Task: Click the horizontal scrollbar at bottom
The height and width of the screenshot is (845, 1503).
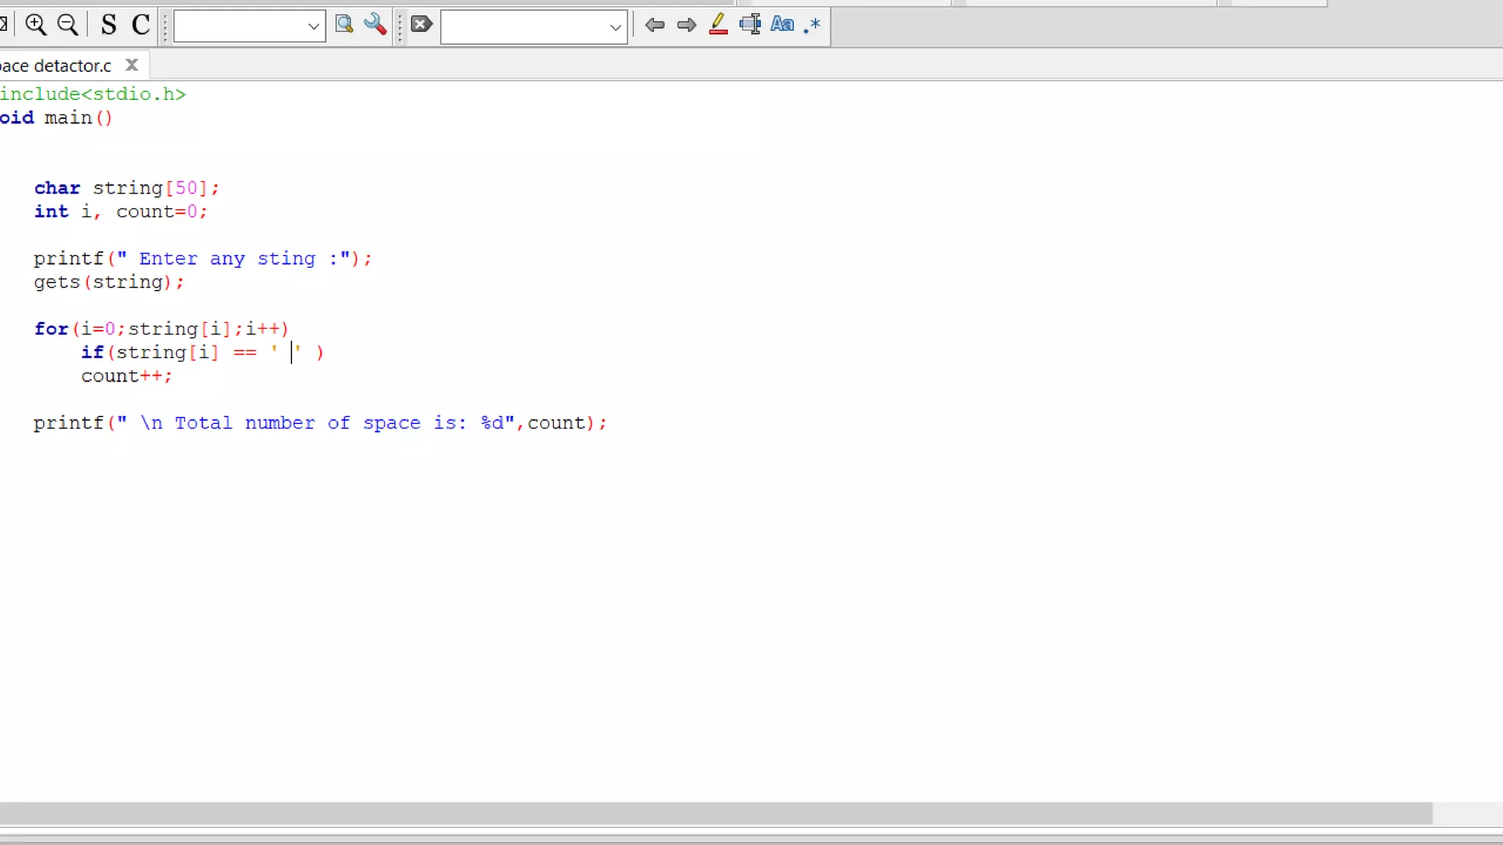Action: (x=716, y=813)
